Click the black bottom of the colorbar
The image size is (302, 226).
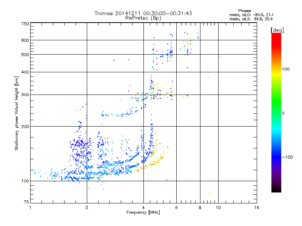276,189
